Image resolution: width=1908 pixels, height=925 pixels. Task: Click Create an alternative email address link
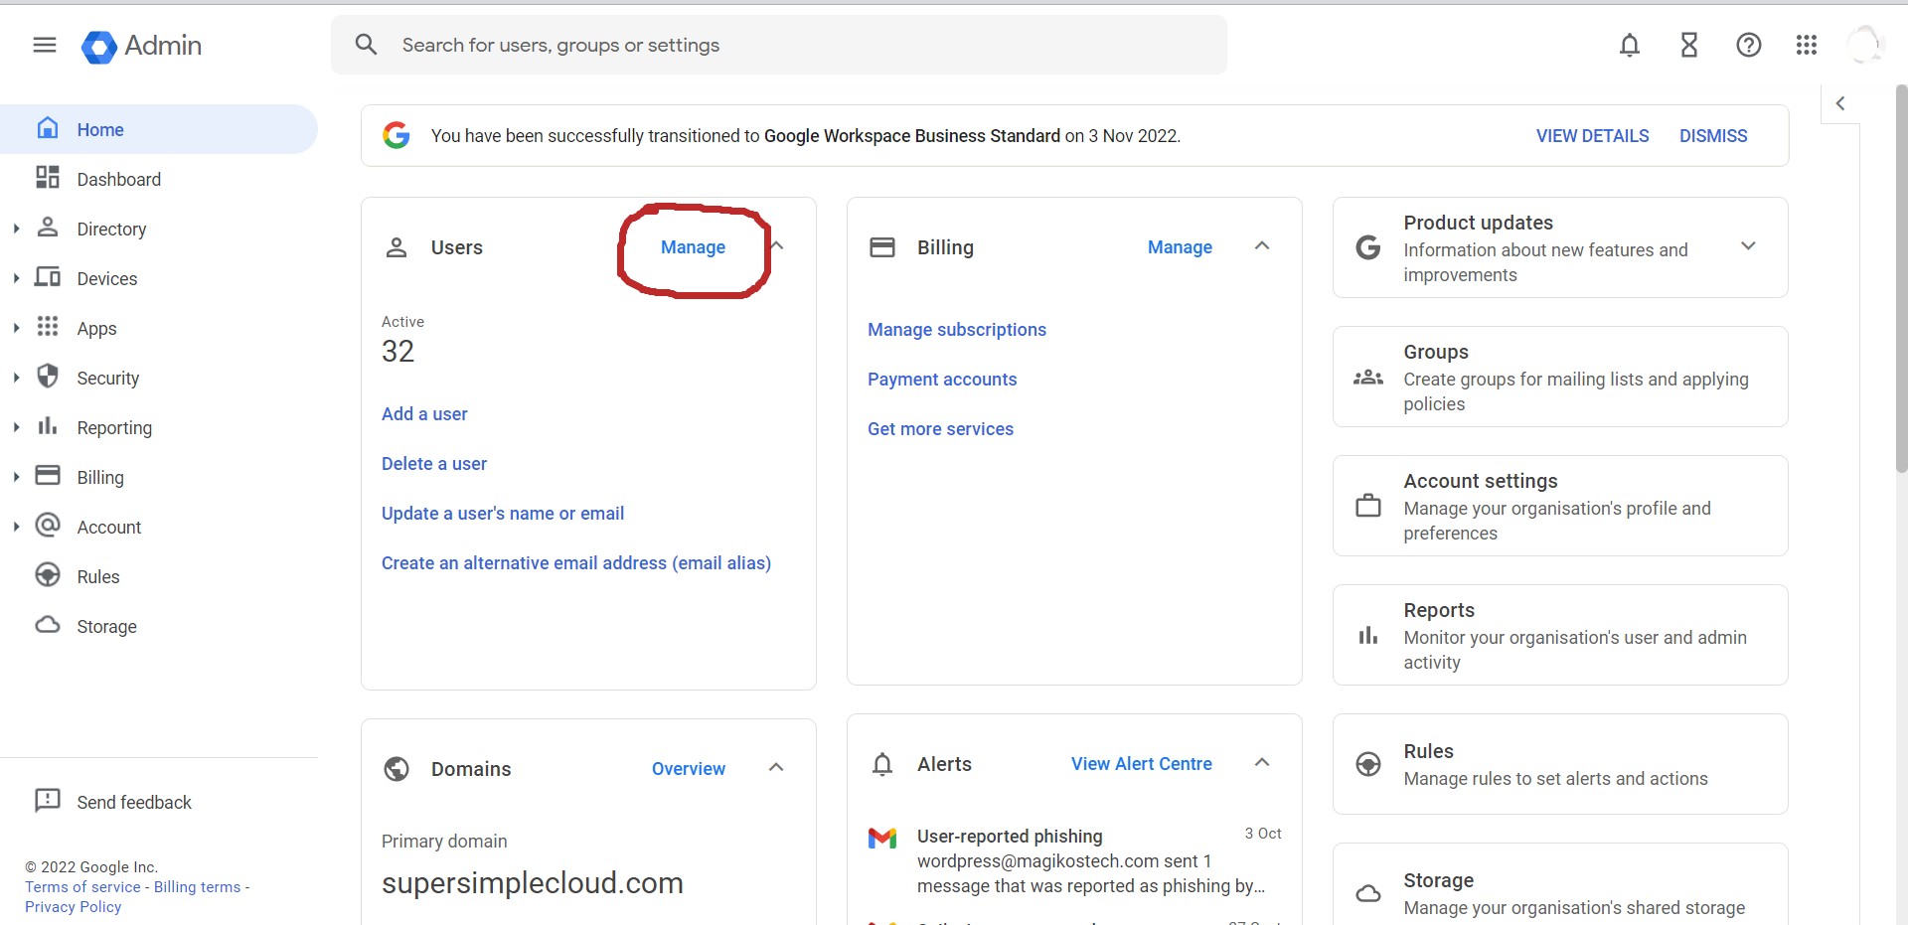(x=576, y=563)
